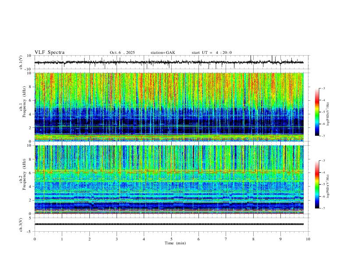Click the ch.3 flat voltage trace
Image resolution: width=347 pixels, height=268 pixels.
click(x=169, y=224)
